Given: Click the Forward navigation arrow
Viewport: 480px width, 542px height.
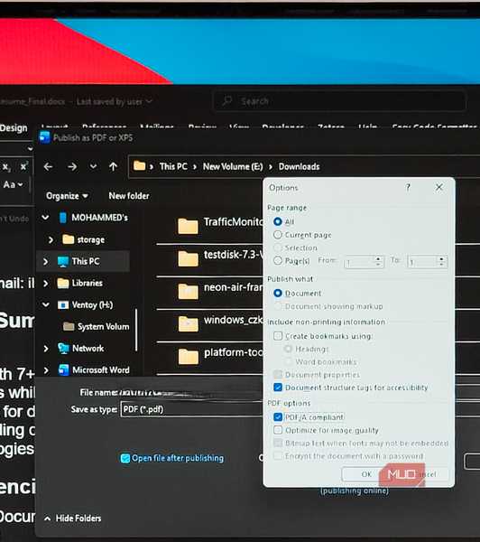Looking at the screenshot, I should click(72, 167).
